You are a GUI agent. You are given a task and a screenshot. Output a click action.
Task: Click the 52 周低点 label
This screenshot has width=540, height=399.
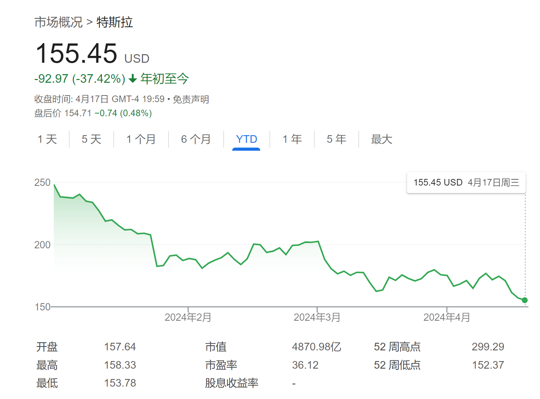coord(397,365)
